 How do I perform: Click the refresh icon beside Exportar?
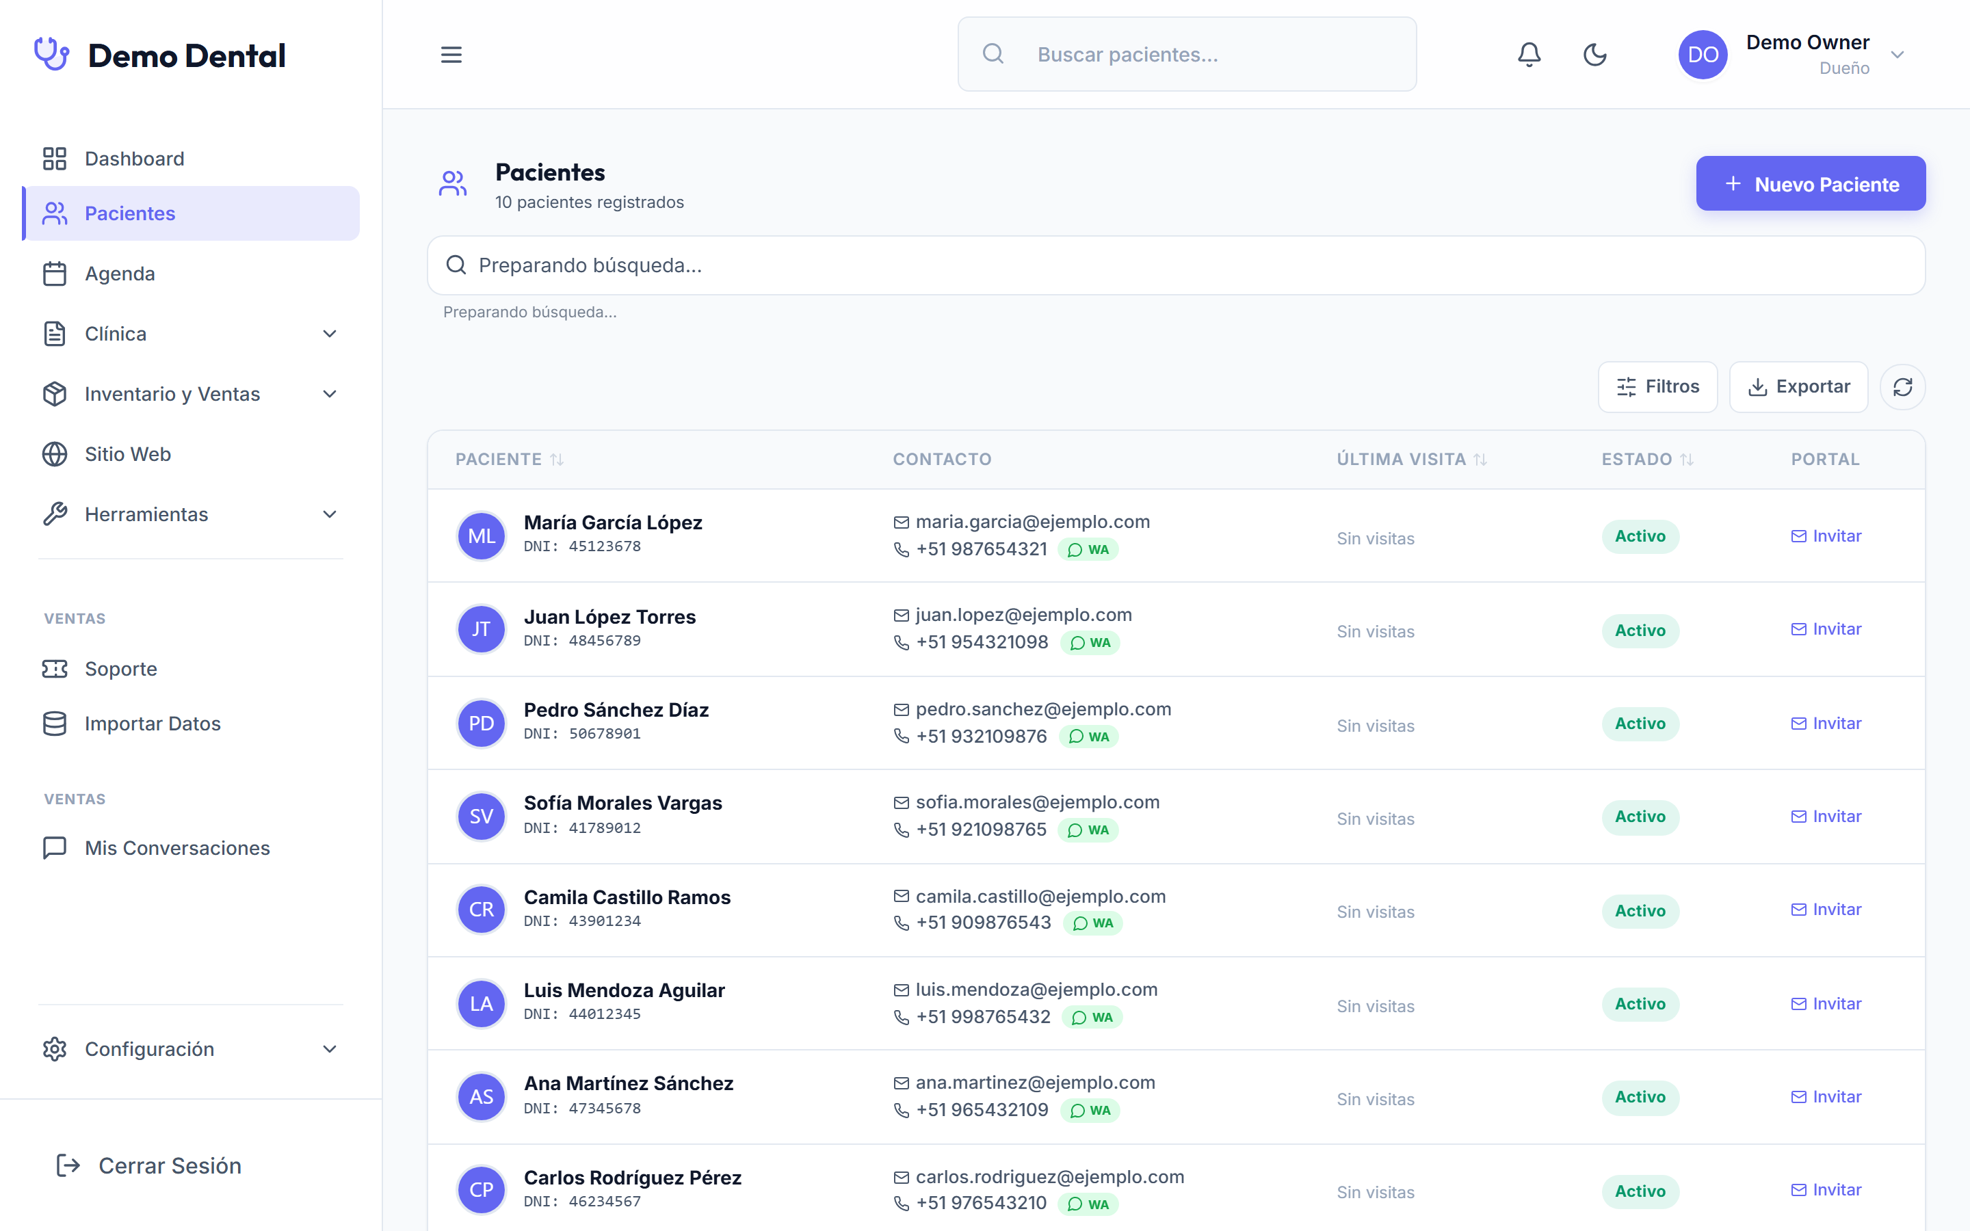[x=1902, y=386]
